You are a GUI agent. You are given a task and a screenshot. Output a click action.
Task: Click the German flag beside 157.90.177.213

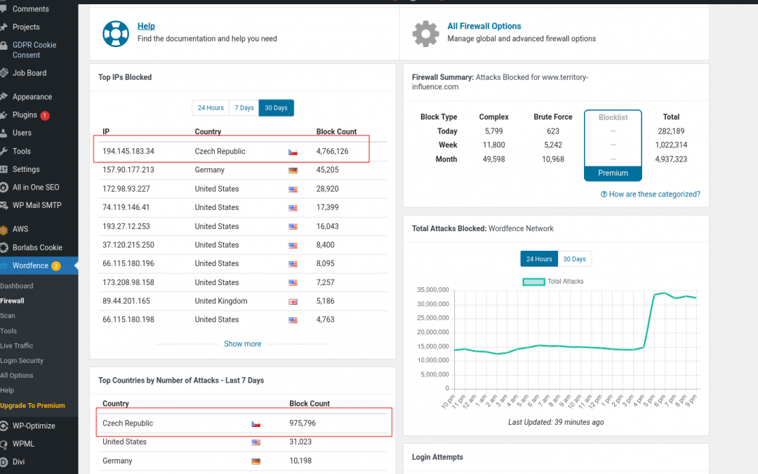tap(293, 170)
